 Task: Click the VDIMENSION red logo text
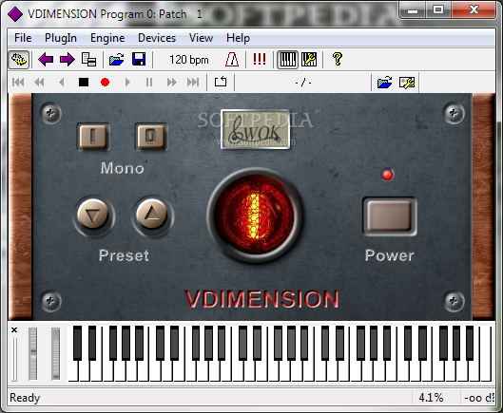point(261,299)
